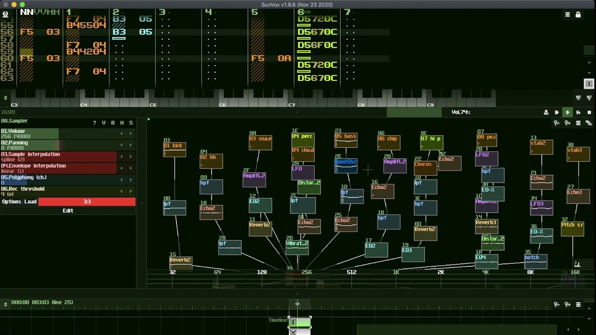
Task: Decrease Panning with its left arrow
Action: (122, 145)
